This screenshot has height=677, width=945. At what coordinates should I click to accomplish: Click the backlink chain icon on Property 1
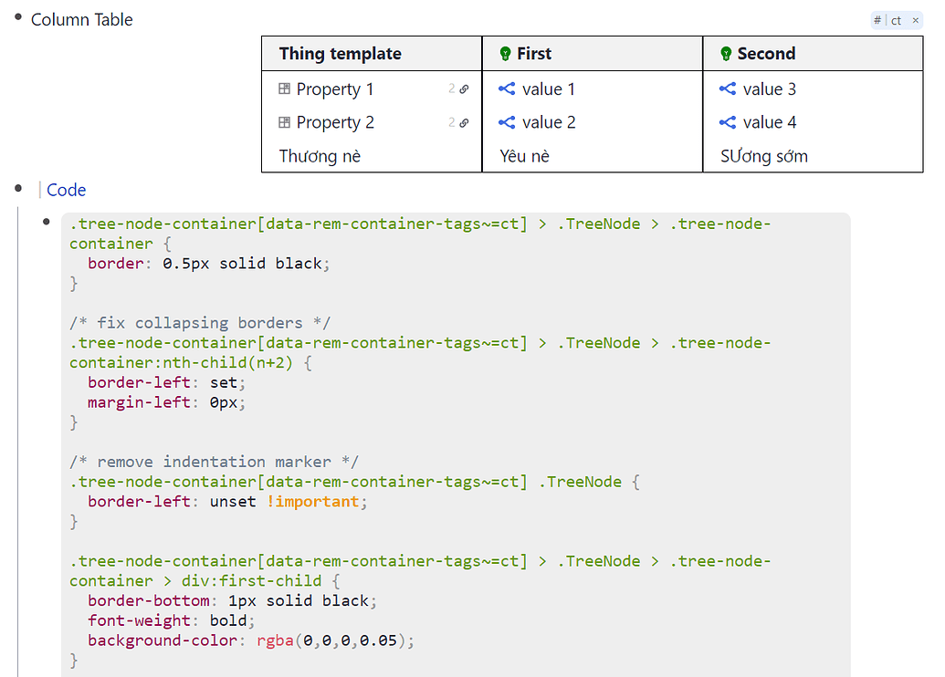(465, 89)
